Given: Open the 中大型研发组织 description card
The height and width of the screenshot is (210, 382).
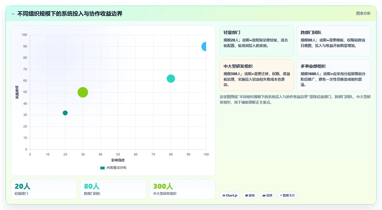Looking at the screenshot, I should click(257, 75).
